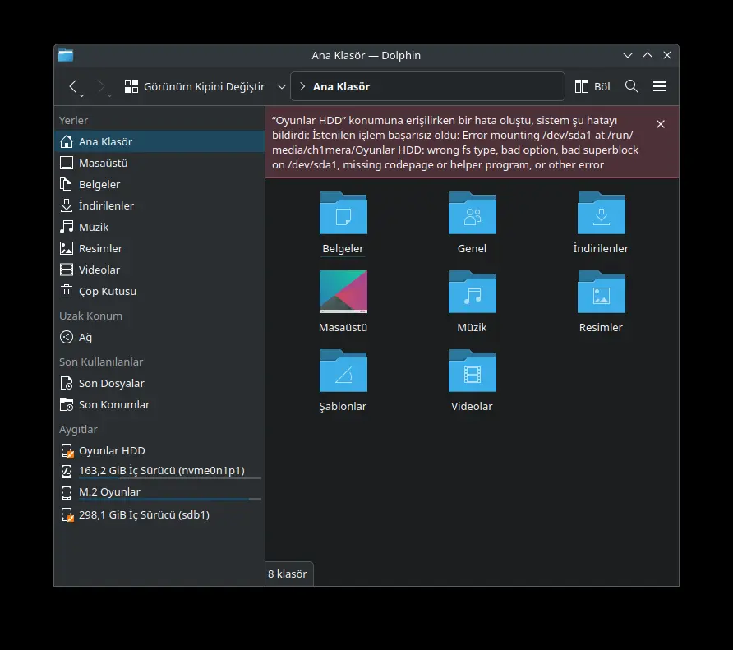Image resolution: width=733 pixels, height=650 pixels.
Task: Click the Ana Klasör breadcrumb
Action: click(341, 86)
